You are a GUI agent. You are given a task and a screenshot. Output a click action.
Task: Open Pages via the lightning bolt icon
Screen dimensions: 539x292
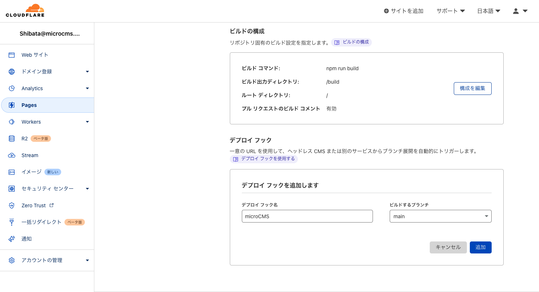point(12,105)
